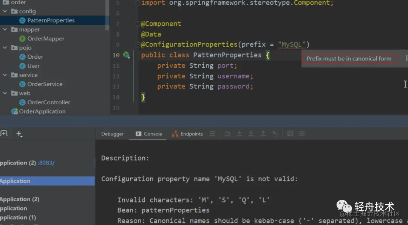Open the :8083/ port link

coord(46,163)
